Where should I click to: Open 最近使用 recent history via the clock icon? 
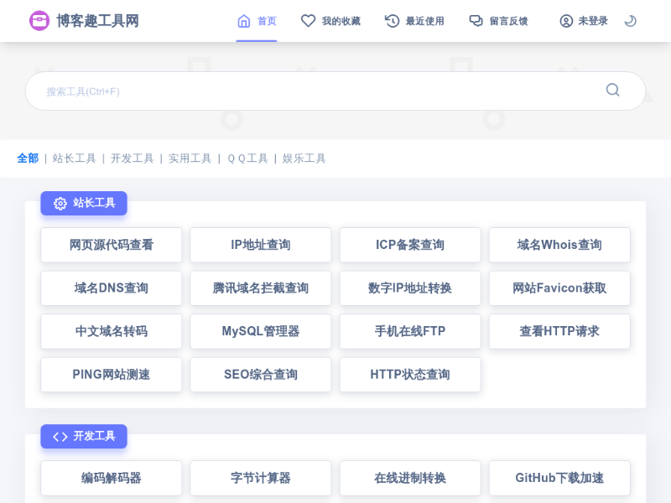pyautogui.click(x=392, y=21)
